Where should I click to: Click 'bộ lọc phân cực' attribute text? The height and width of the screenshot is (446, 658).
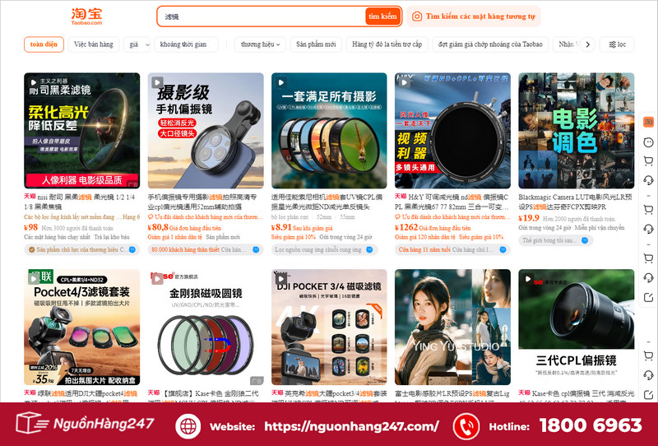pos(290,216)
